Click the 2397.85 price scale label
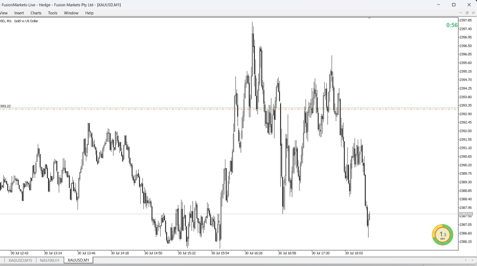This screenshot has height=266, width=477. point(466,20)
